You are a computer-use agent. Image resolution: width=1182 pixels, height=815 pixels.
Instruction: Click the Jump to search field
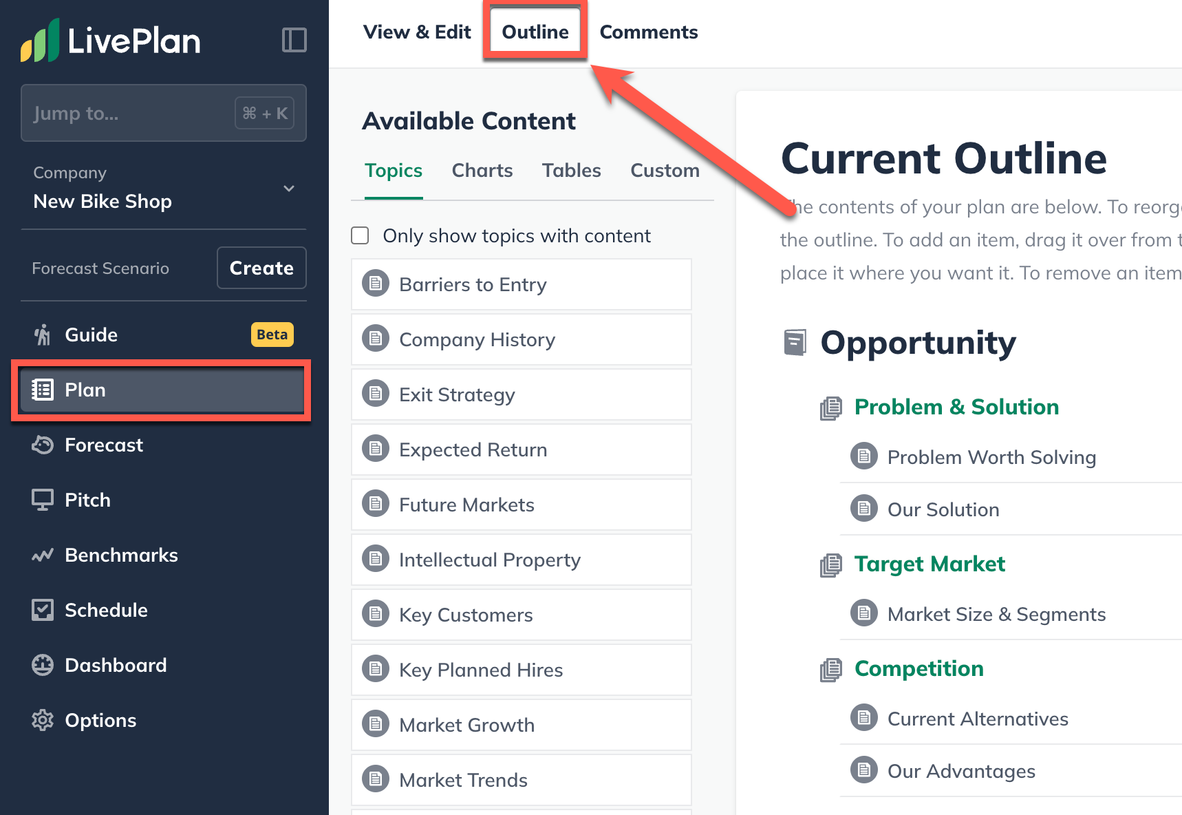[x=131, y=113]
